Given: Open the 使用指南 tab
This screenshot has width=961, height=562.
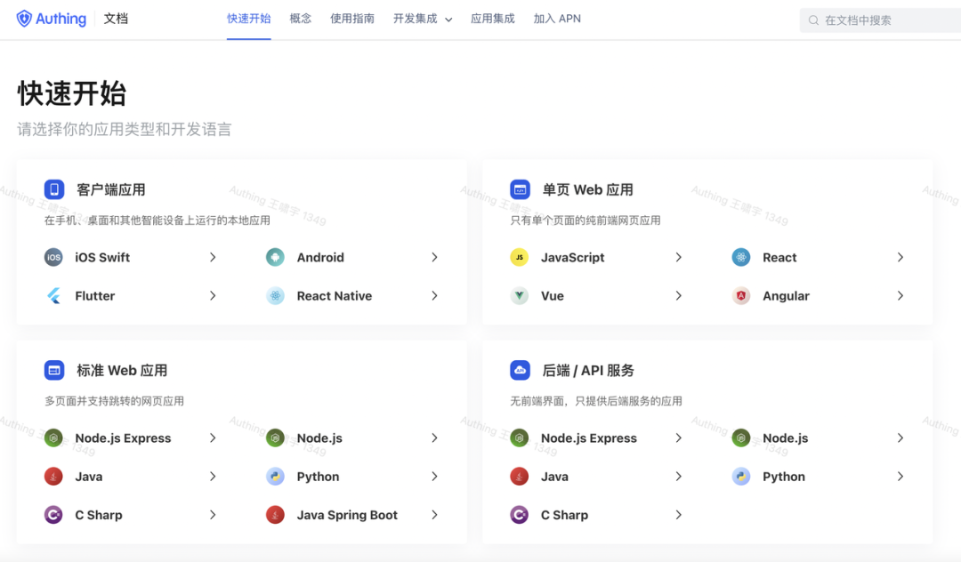Looking at the screenshot, I should pyautogui.click(x=352, y=19).
